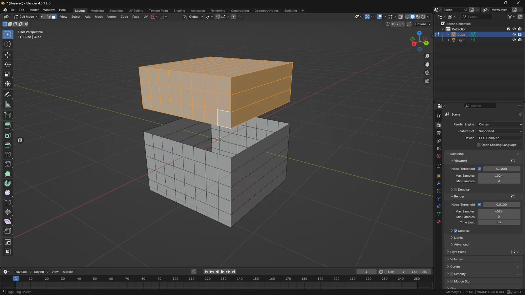Select the Measure tool

(8, 105)
